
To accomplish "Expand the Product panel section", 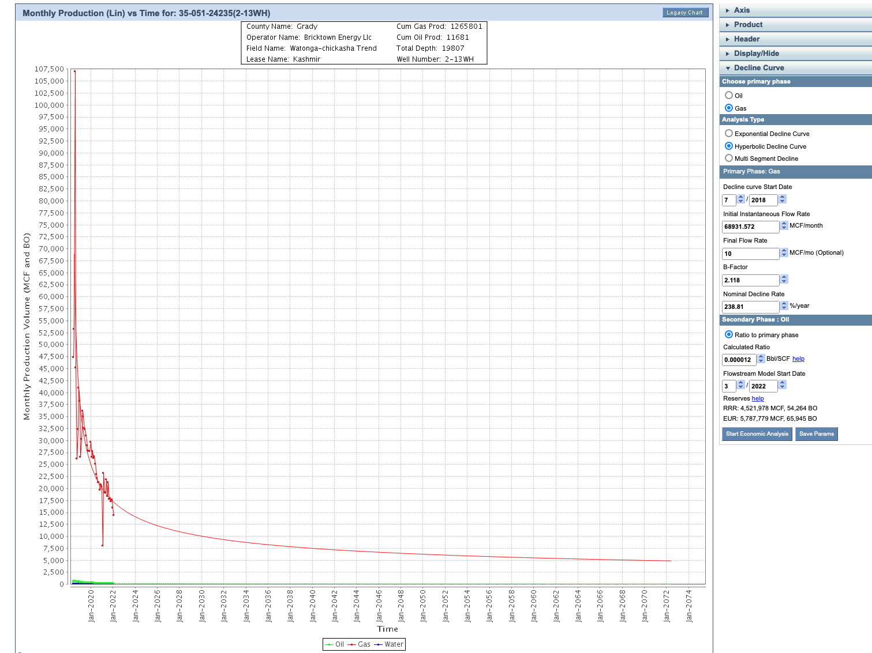I will [x=748, y=25].
